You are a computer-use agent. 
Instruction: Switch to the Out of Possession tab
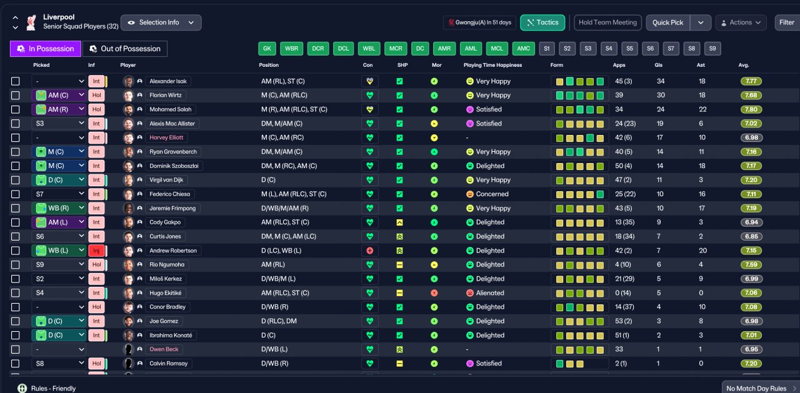[125, 49]
